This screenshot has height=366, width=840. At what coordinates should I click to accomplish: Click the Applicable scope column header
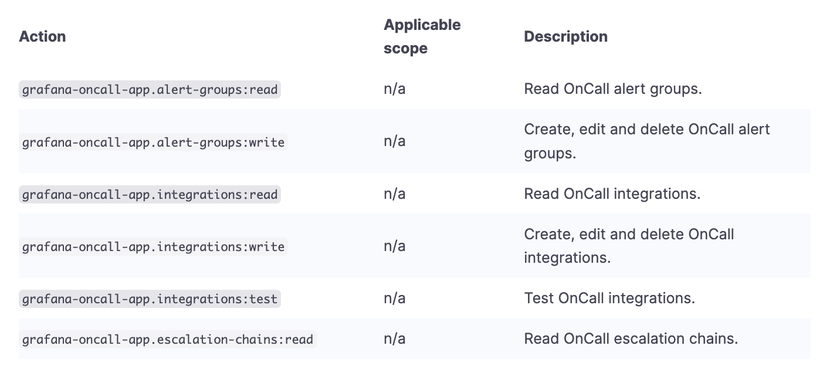tap(422, 36)
